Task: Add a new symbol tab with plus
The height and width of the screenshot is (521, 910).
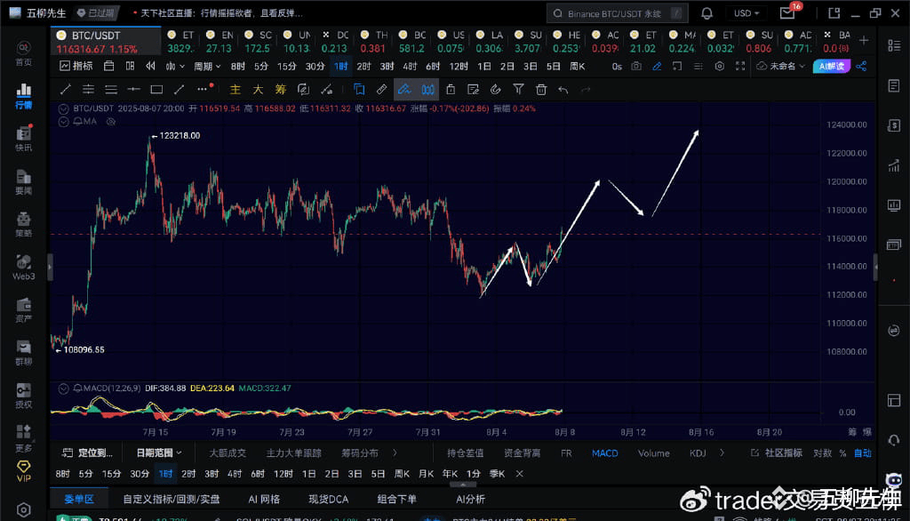Action: tap(864, 40)
